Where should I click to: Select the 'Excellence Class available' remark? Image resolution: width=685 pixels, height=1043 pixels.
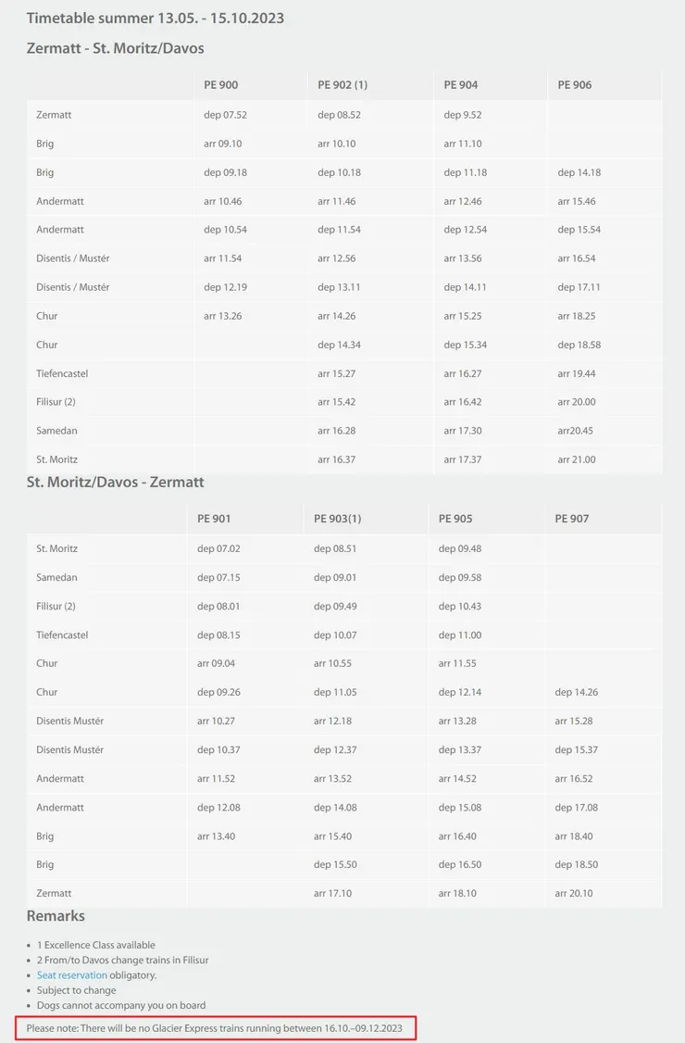(96, 945)
